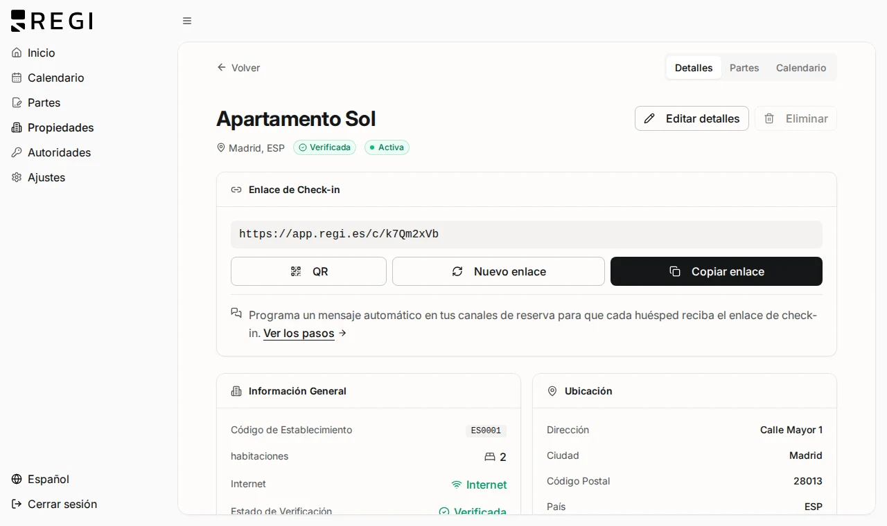Click the gear icon beside Ajustes
The height and width of the screenshot is (526, 887).
(17, 177)
